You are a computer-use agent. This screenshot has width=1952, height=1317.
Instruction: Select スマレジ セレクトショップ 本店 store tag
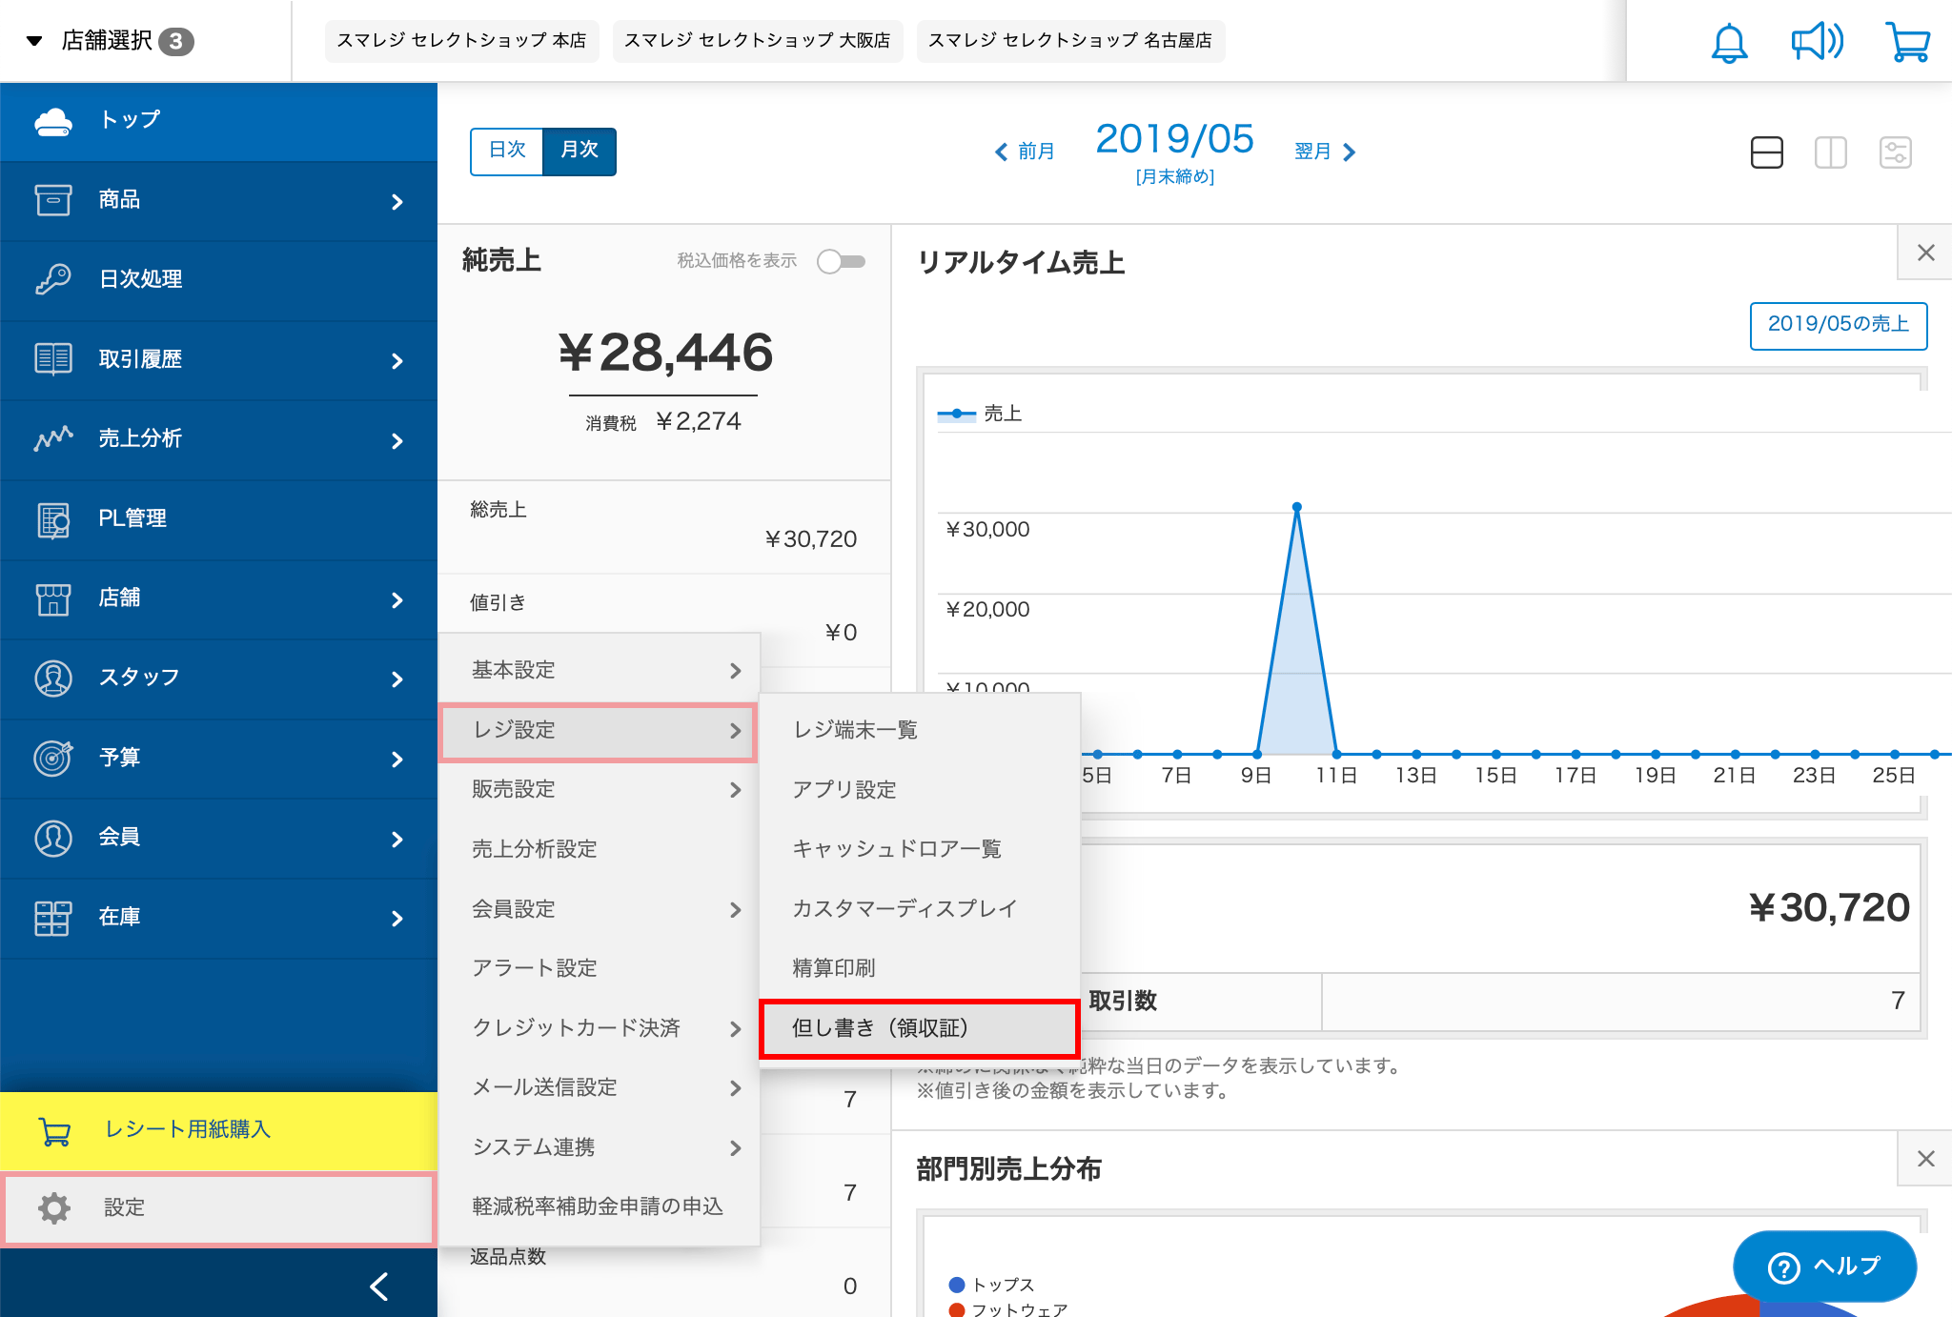pyautogui.click(x=461, y=40)
